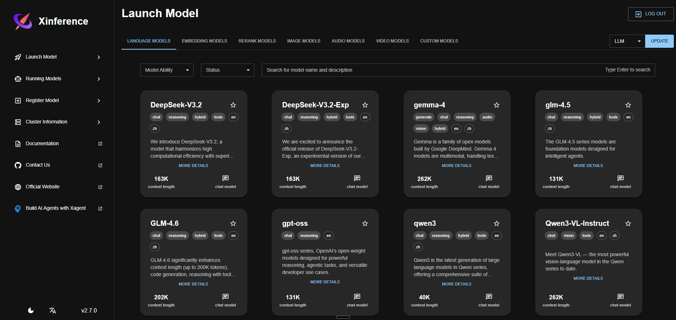676x320 pixels.
Task: Open MORE DETAILS for Qwen3-VL-Instruct
Action: (x=588, y=278)
